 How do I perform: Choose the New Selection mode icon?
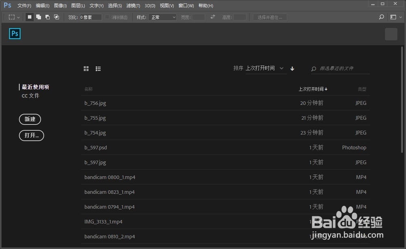pos(30,17)
